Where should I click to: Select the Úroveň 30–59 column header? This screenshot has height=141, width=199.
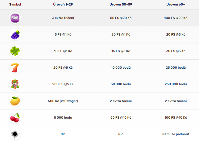(x=121, y=4)
